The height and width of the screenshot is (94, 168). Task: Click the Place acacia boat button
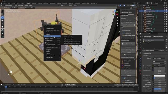pyautogui.click(x=128, y=71)
